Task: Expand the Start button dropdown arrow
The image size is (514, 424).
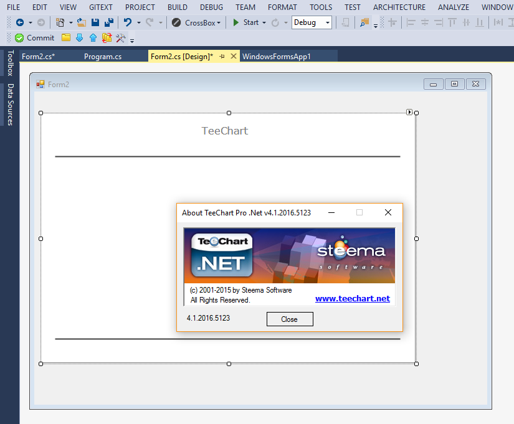Action: [x=264, y=22]
